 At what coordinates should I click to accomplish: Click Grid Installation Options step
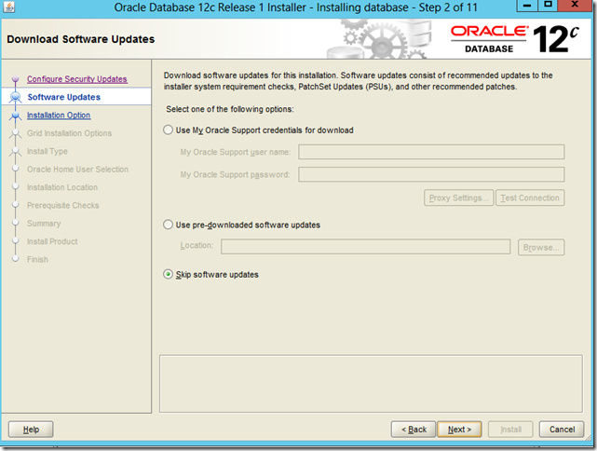click(69, 133)
